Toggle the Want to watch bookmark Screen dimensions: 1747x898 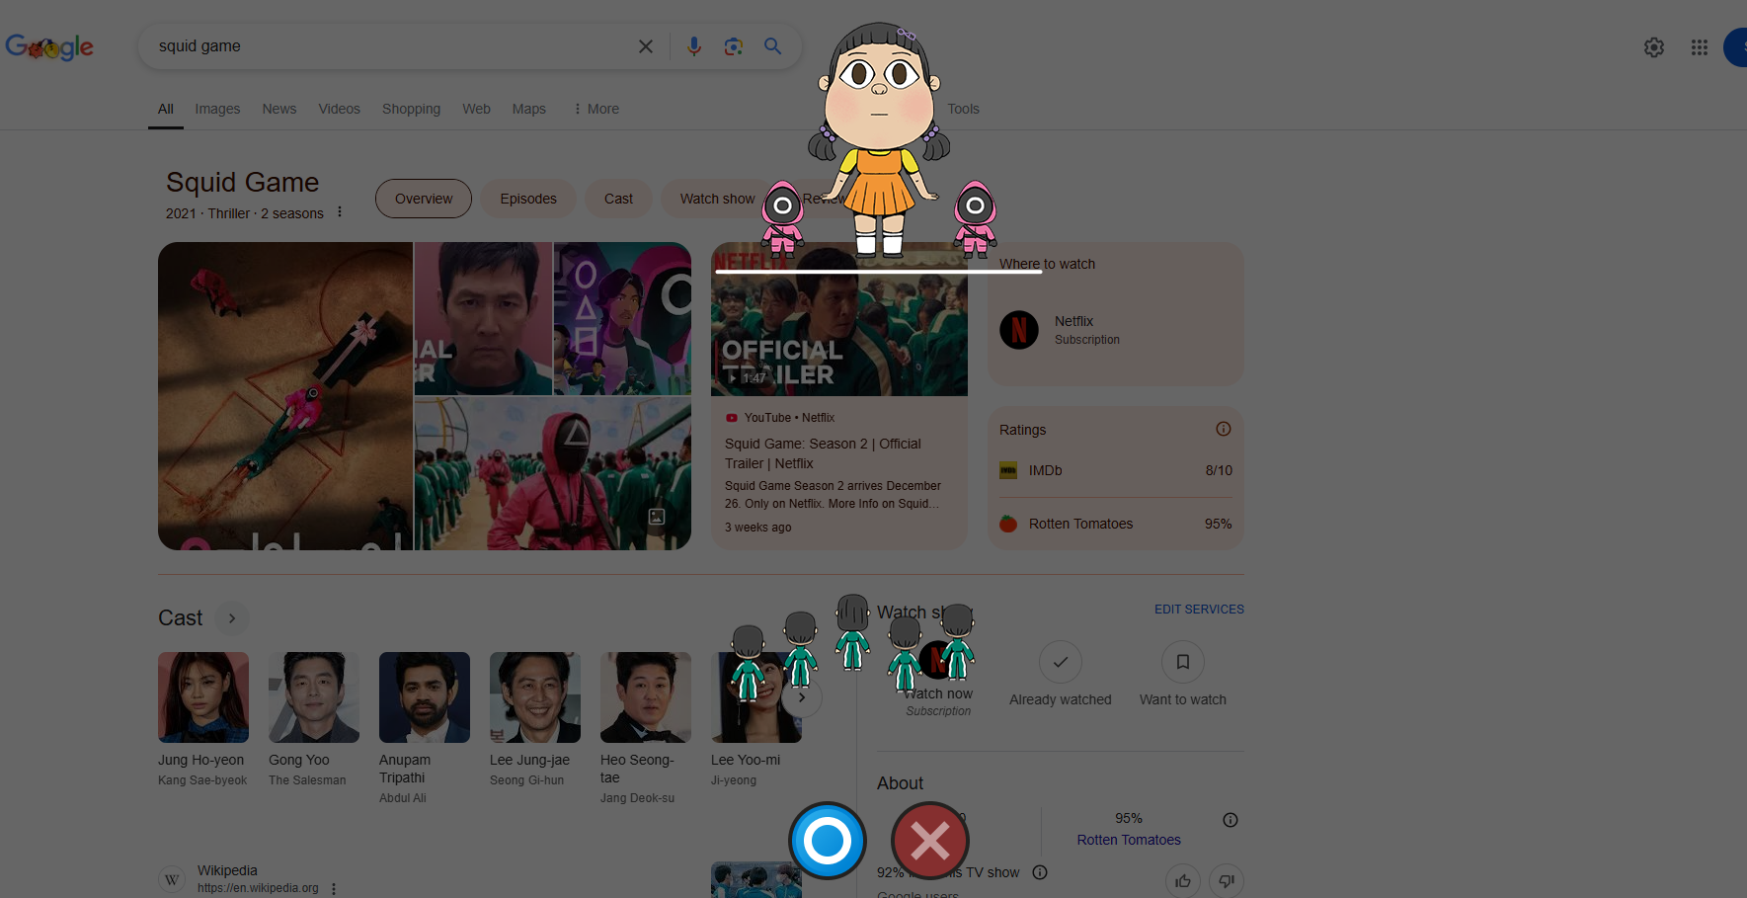pyautogui.click(x=1183, y=675)
